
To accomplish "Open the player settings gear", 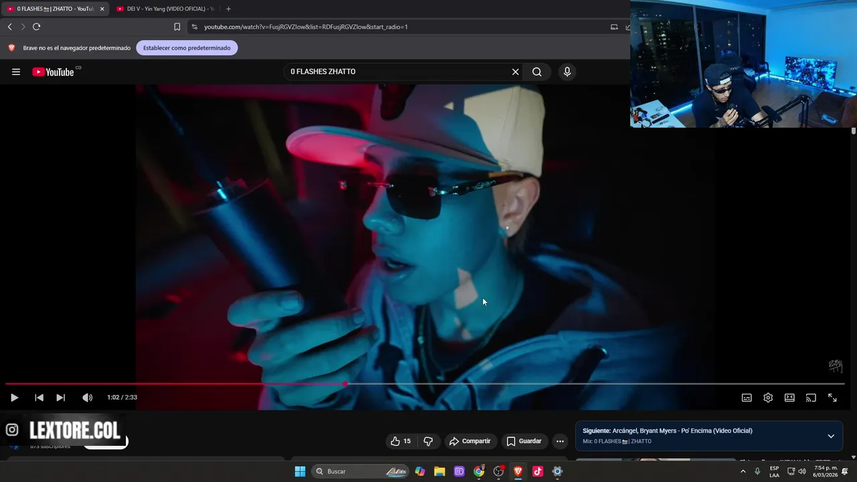I will click(768, 398).
